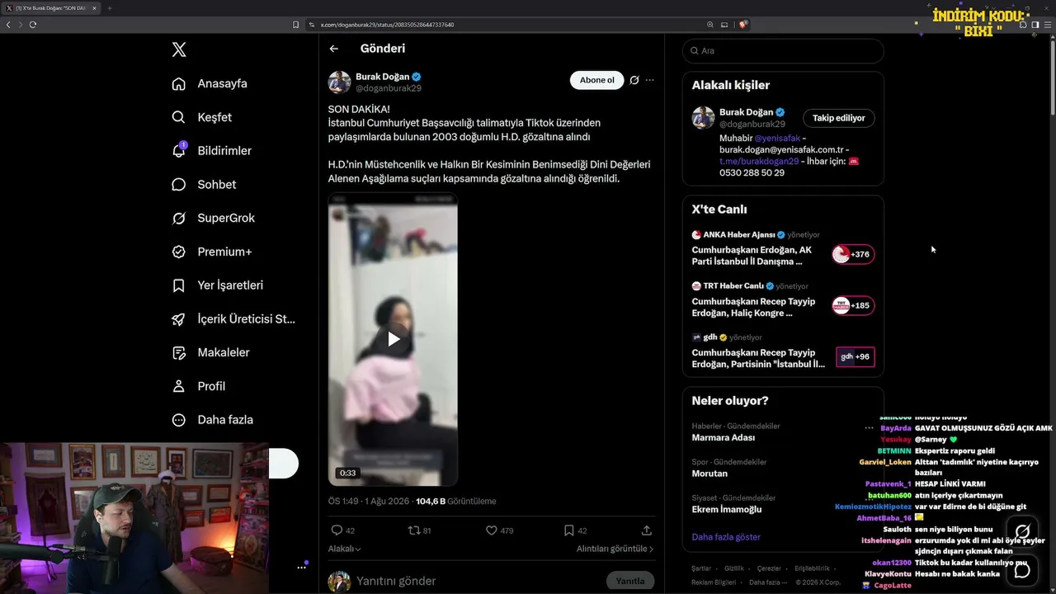Click the Keşfet magnifier icon
This screenshot has width=1056, height=594.
coord(178,117)
